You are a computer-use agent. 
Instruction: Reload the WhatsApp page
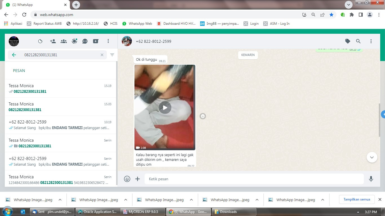24,15
